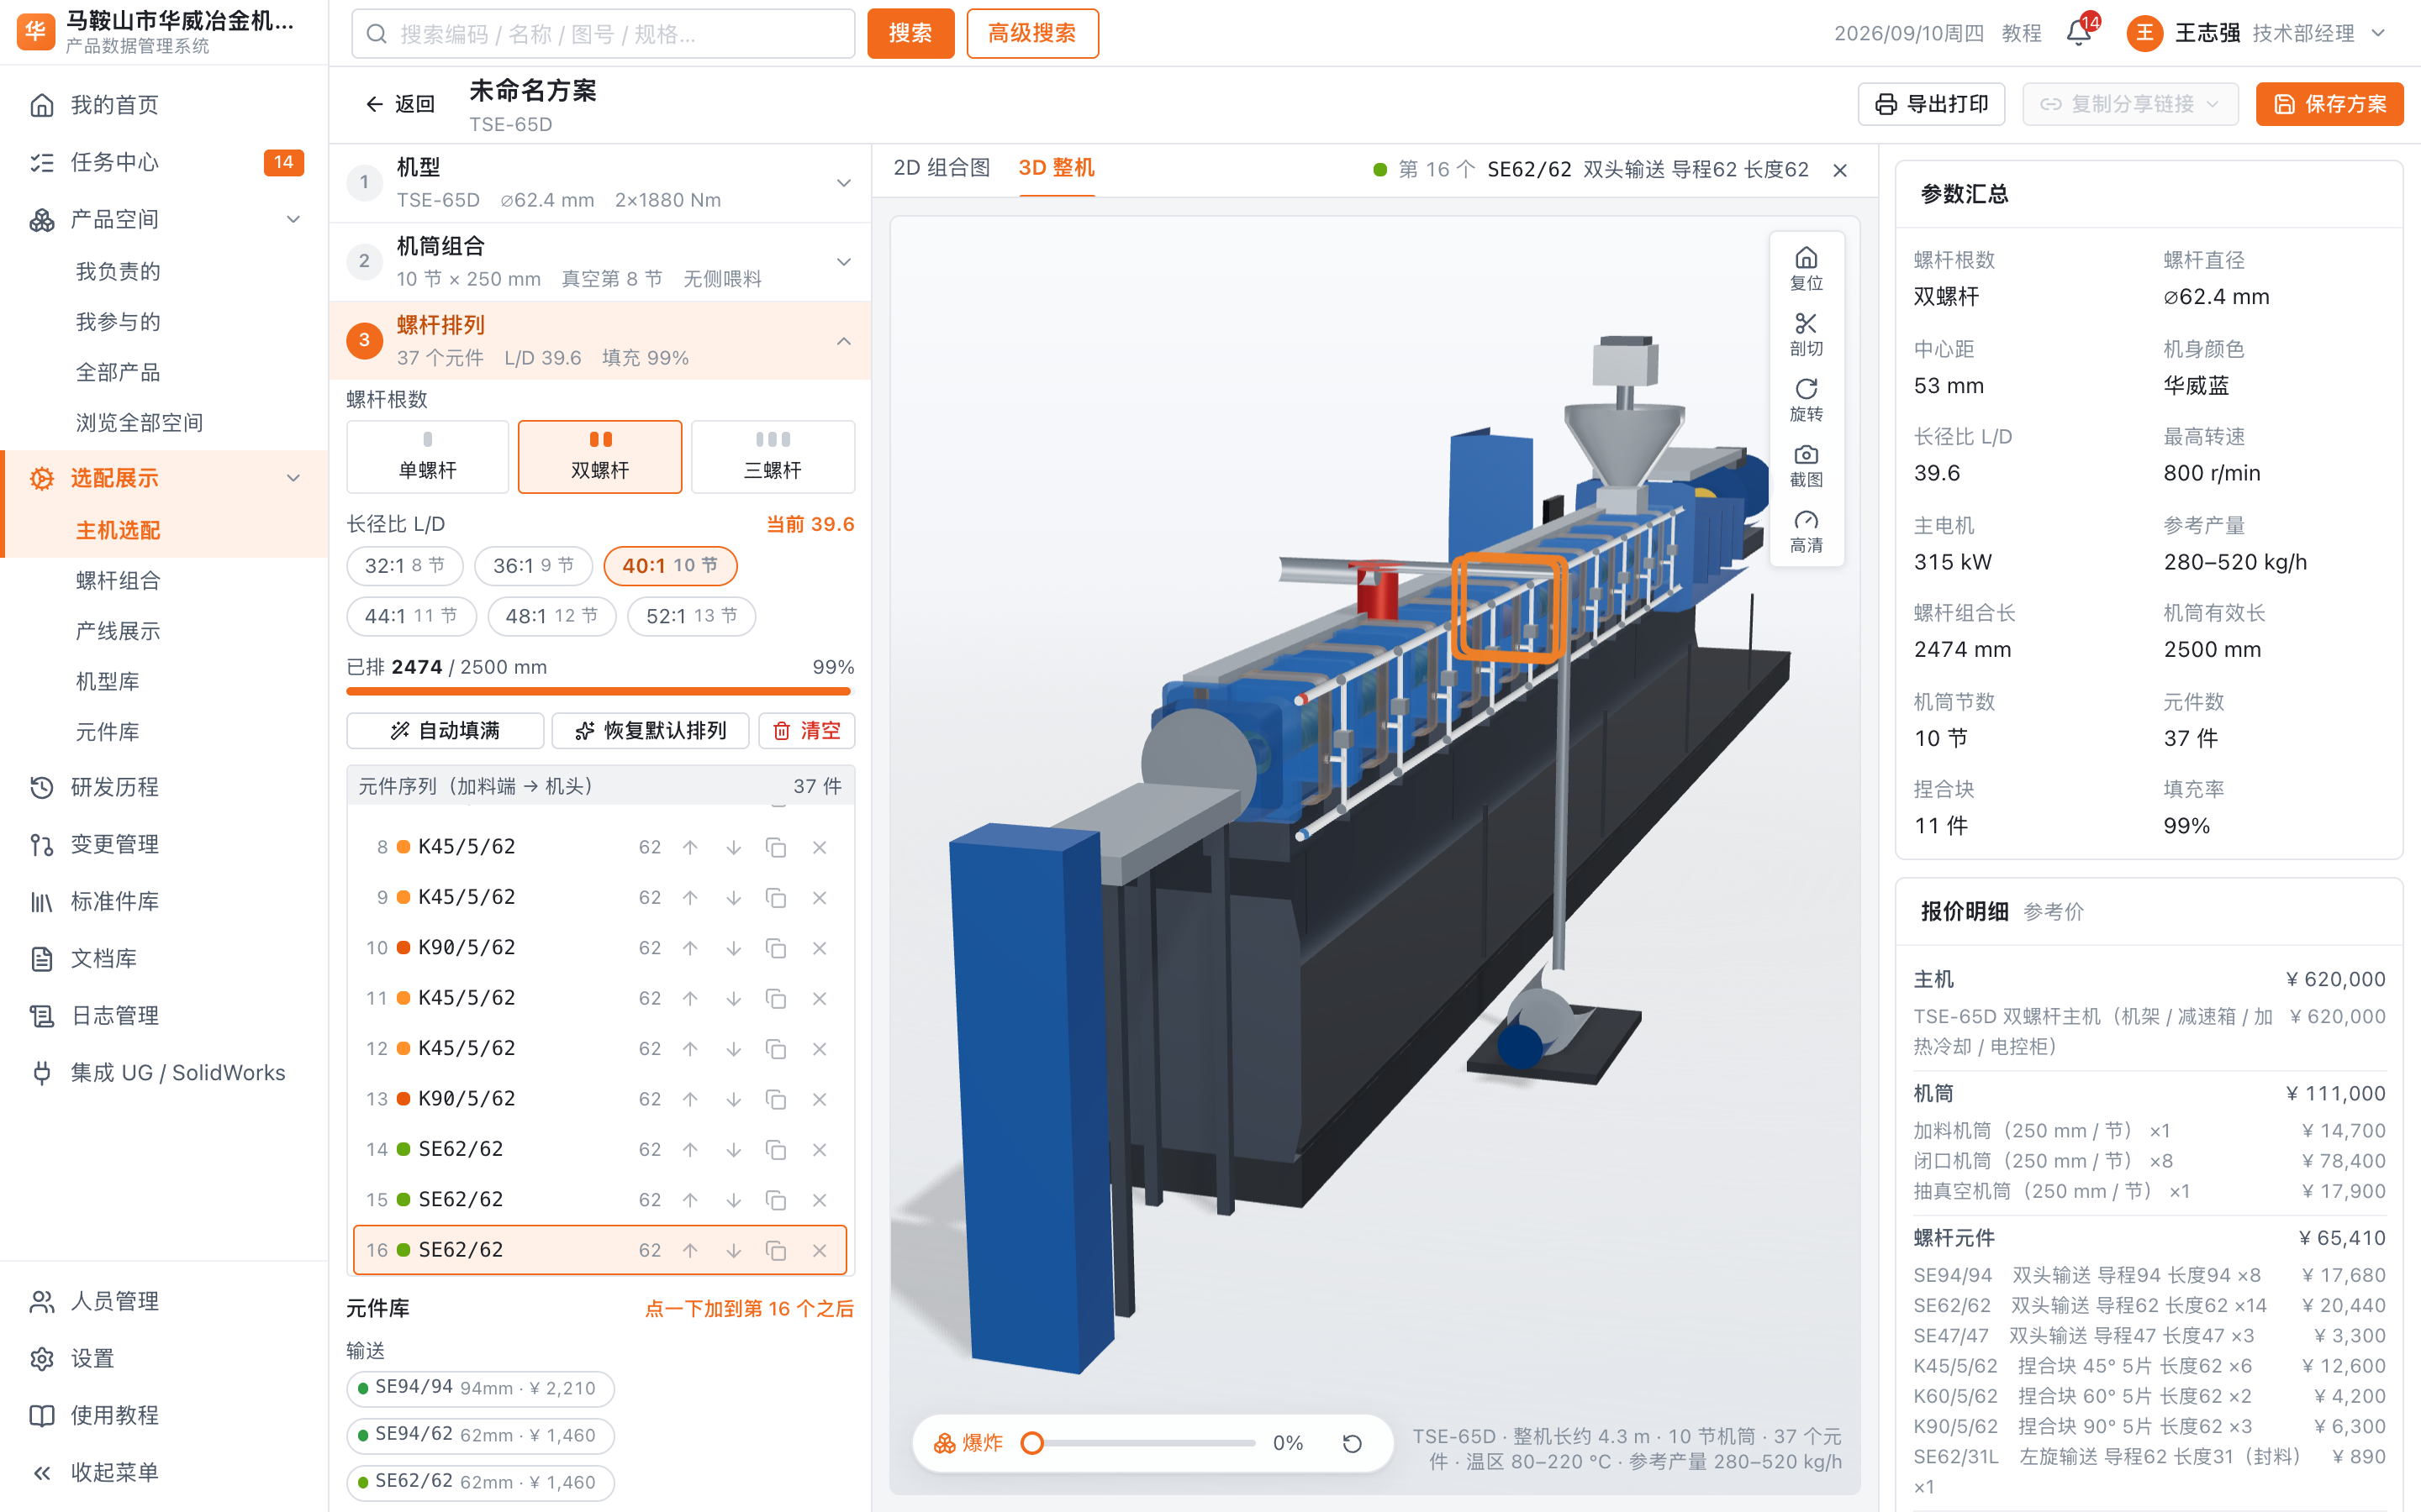Move K90/5/62 row 13 down
This screenshot has width=2421, height=1512.
[733, 1099]
